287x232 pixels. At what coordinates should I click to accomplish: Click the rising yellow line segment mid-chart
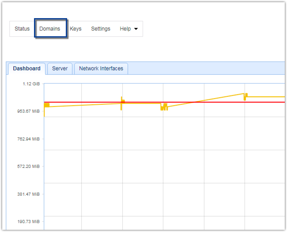[203, 100]
